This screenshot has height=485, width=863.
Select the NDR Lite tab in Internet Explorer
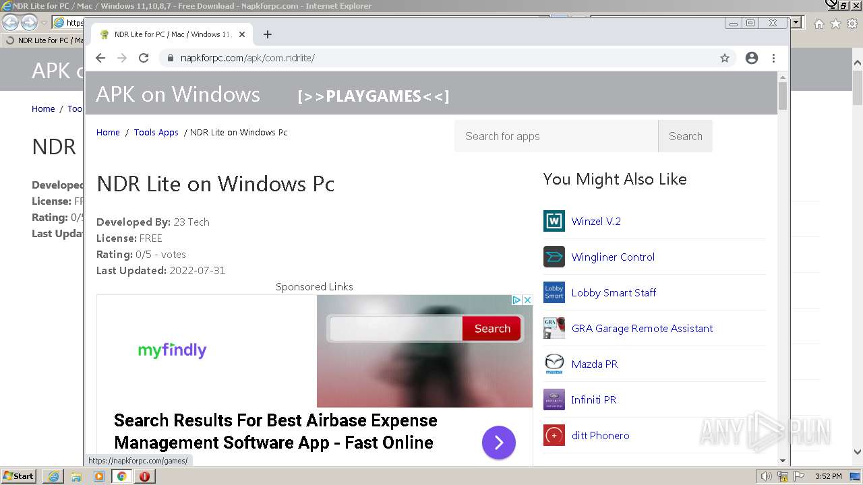pos(44,40)
